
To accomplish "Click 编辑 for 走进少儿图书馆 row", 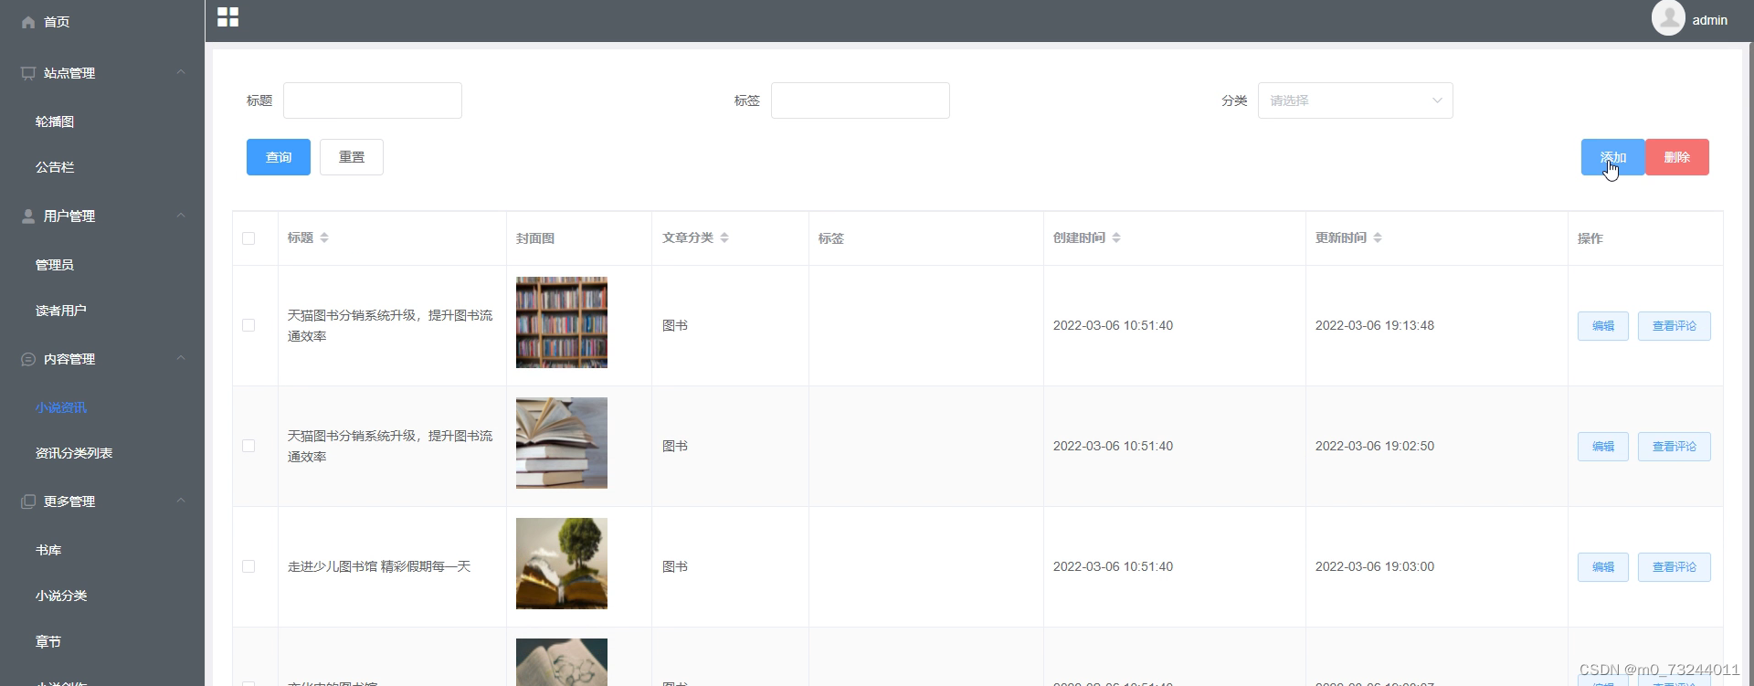I will click(x=1603, y=567).
